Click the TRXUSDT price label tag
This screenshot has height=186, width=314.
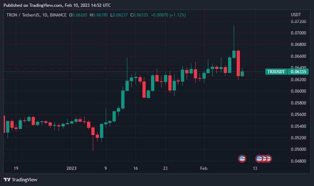point(276,71)
